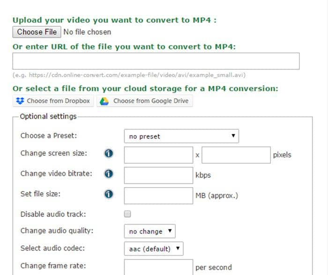
Task: Click the video bitrate kbps field
Action: [x=158, y=175]
